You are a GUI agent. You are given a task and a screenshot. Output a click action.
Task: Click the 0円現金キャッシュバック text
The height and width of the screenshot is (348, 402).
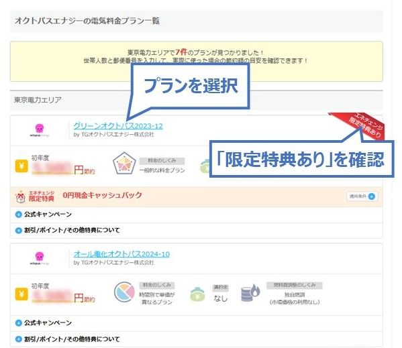click(x=102, y=195)
